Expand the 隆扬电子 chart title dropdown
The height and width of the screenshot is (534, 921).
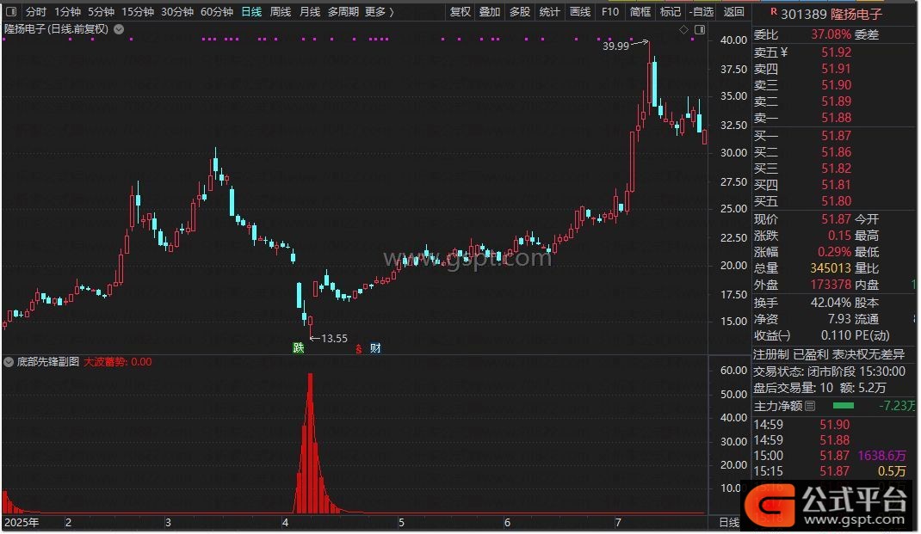[x=118, y=29]
